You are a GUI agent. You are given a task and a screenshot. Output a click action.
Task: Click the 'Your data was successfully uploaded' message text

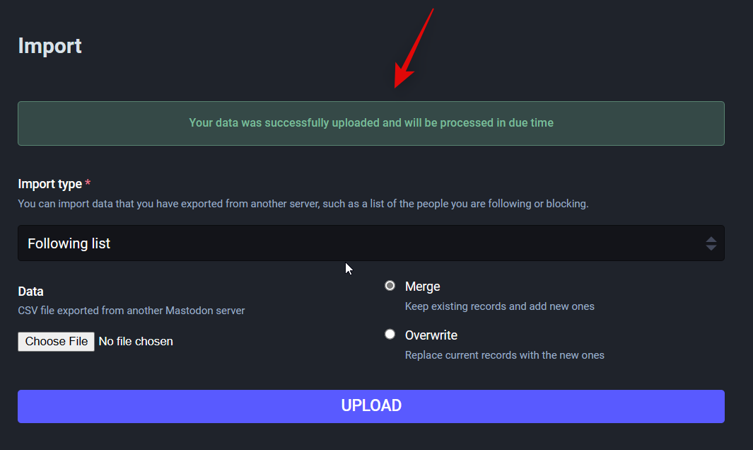(370, 123)
